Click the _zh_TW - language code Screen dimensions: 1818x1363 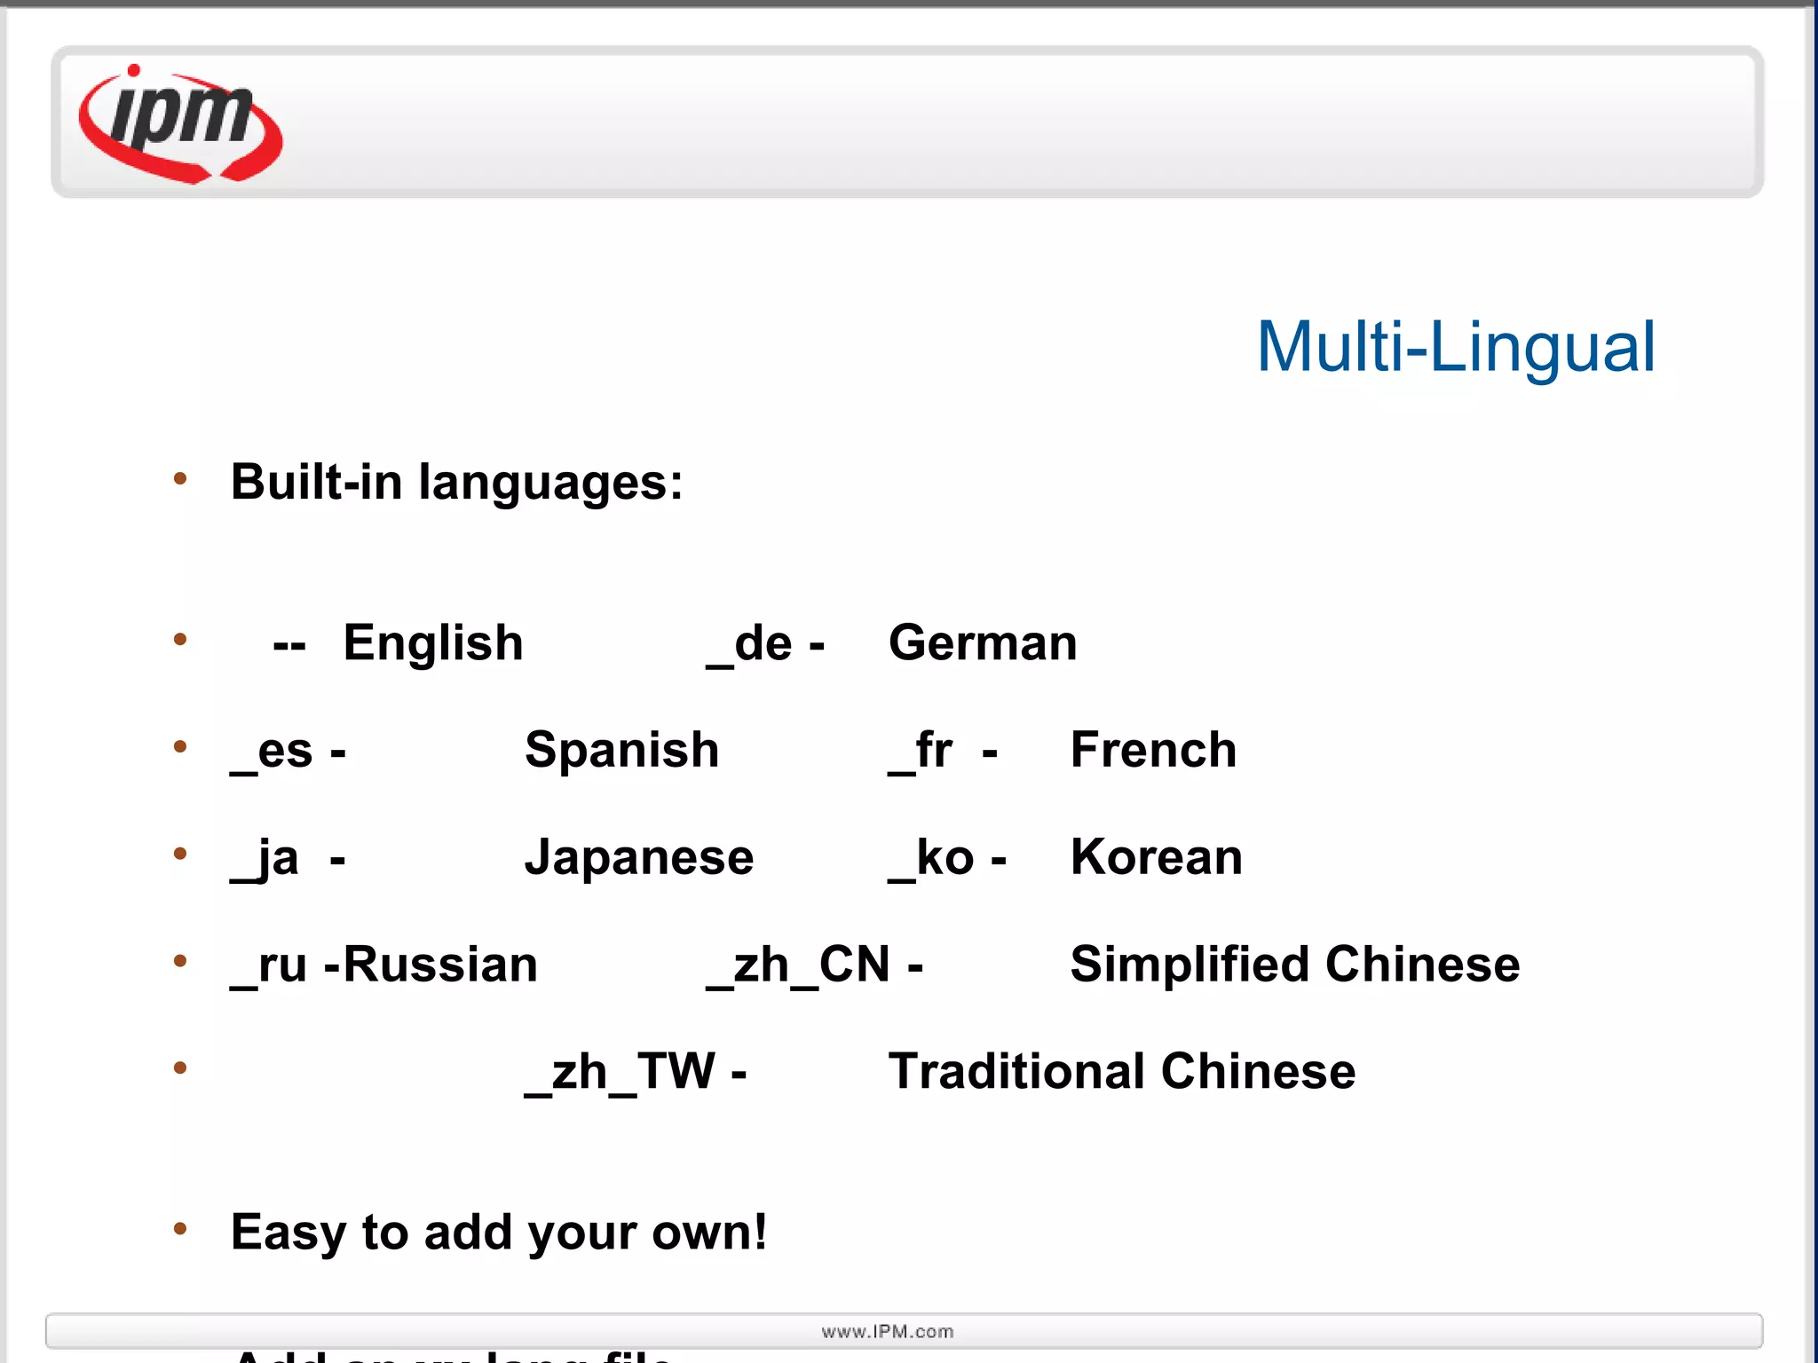tap(636, 1074)
